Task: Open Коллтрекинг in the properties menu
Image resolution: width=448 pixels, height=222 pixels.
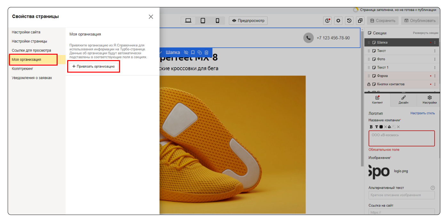Action: (22, 68)
